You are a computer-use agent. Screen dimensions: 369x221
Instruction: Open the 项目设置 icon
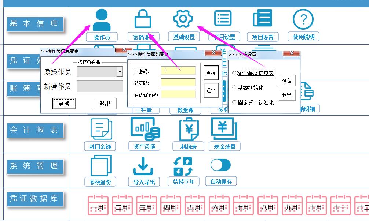262,18
